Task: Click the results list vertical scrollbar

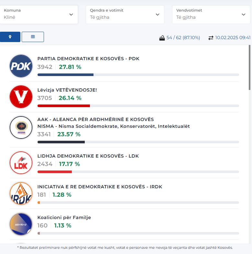Action: (249, 67)
